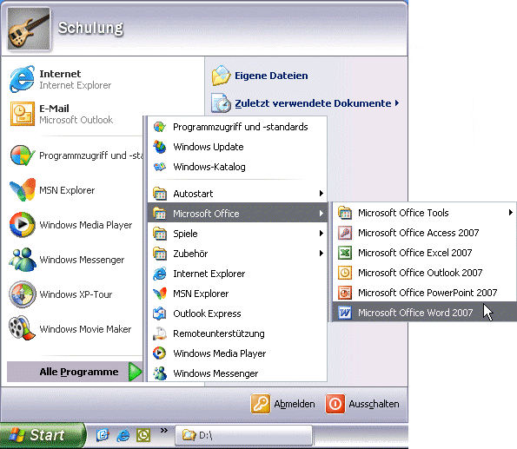Click the Eigene Dateien folder icon

(x=221, y=76)
